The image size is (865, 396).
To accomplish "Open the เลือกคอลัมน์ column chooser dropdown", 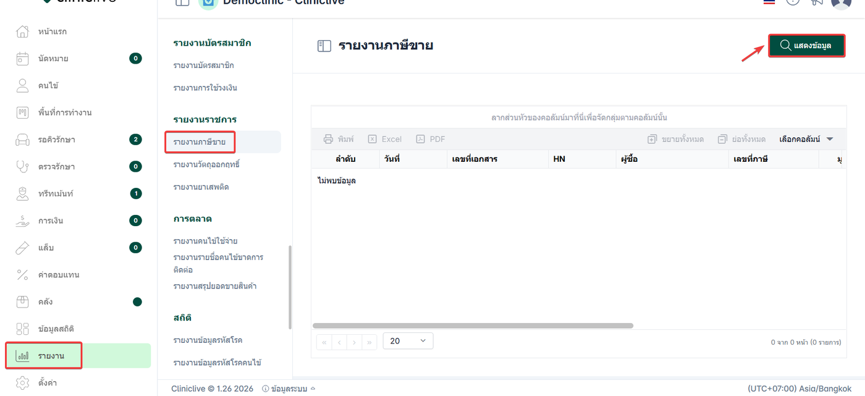I will 806,139.
